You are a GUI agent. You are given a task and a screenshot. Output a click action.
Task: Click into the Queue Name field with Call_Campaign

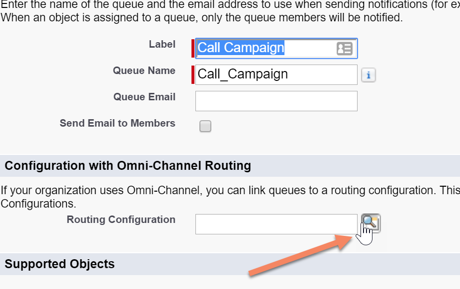point(276,74)
